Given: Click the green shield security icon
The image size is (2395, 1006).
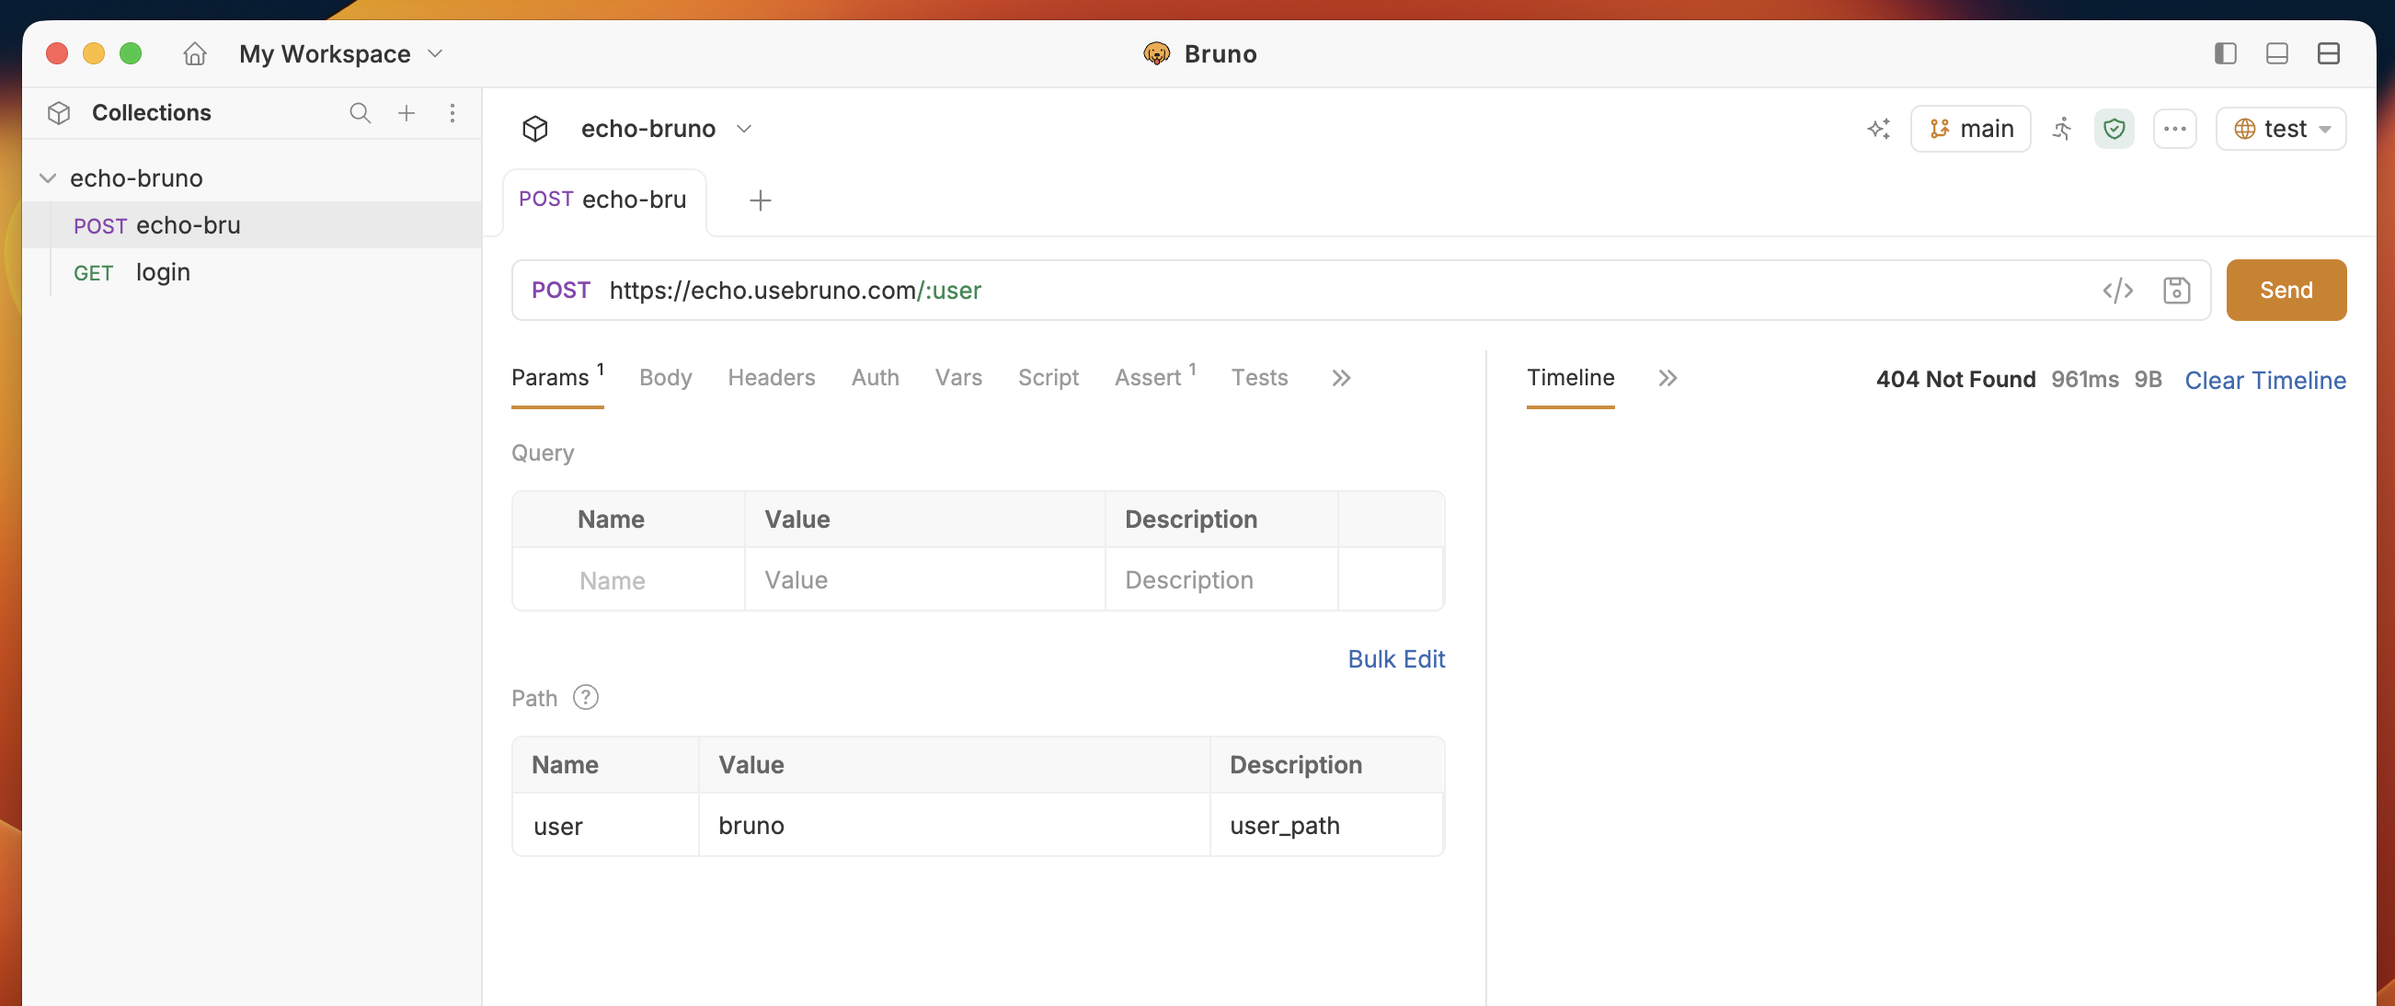Looking at the screenshot, I should [x=2114, y=129].
